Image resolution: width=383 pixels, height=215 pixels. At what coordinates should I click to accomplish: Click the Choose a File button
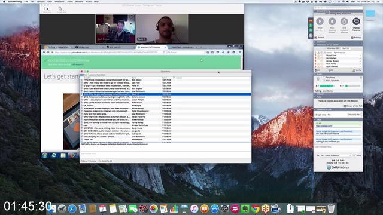click(354, 115)
